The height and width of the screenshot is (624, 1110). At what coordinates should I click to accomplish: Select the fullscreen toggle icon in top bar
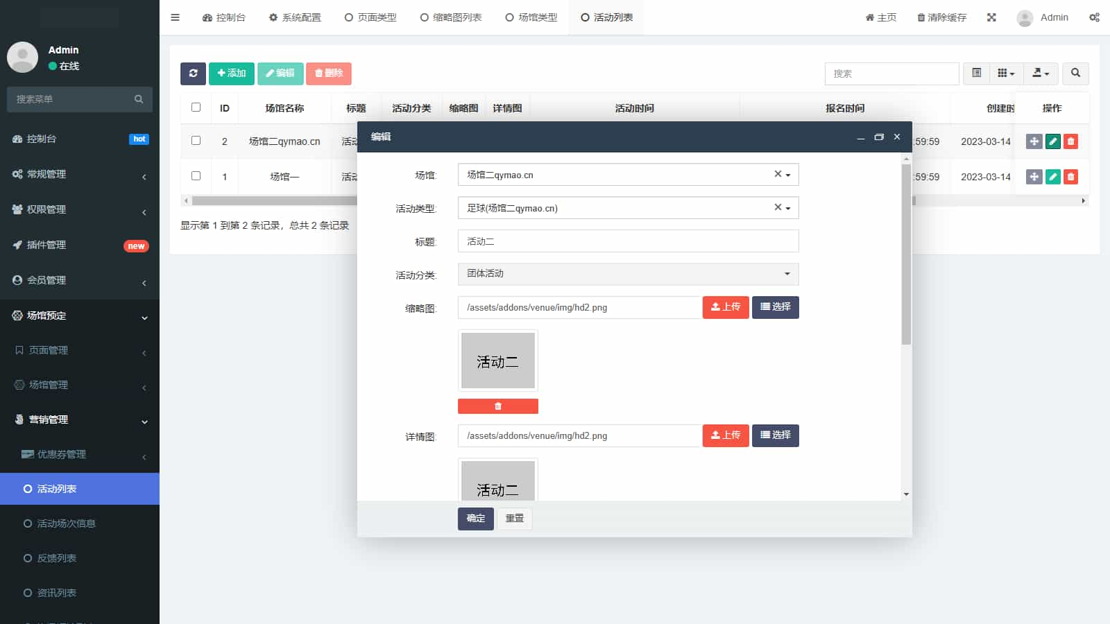tap(991, 17)
